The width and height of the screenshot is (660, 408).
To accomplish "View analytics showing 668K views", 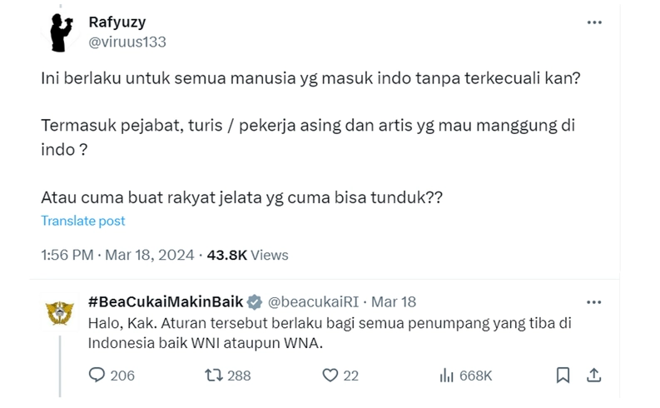I will click(447, 376).
